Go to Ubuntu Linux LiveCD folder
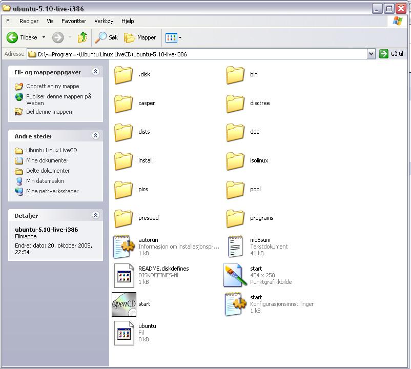This screenshot has width=411, height=369. coord(46,151)
